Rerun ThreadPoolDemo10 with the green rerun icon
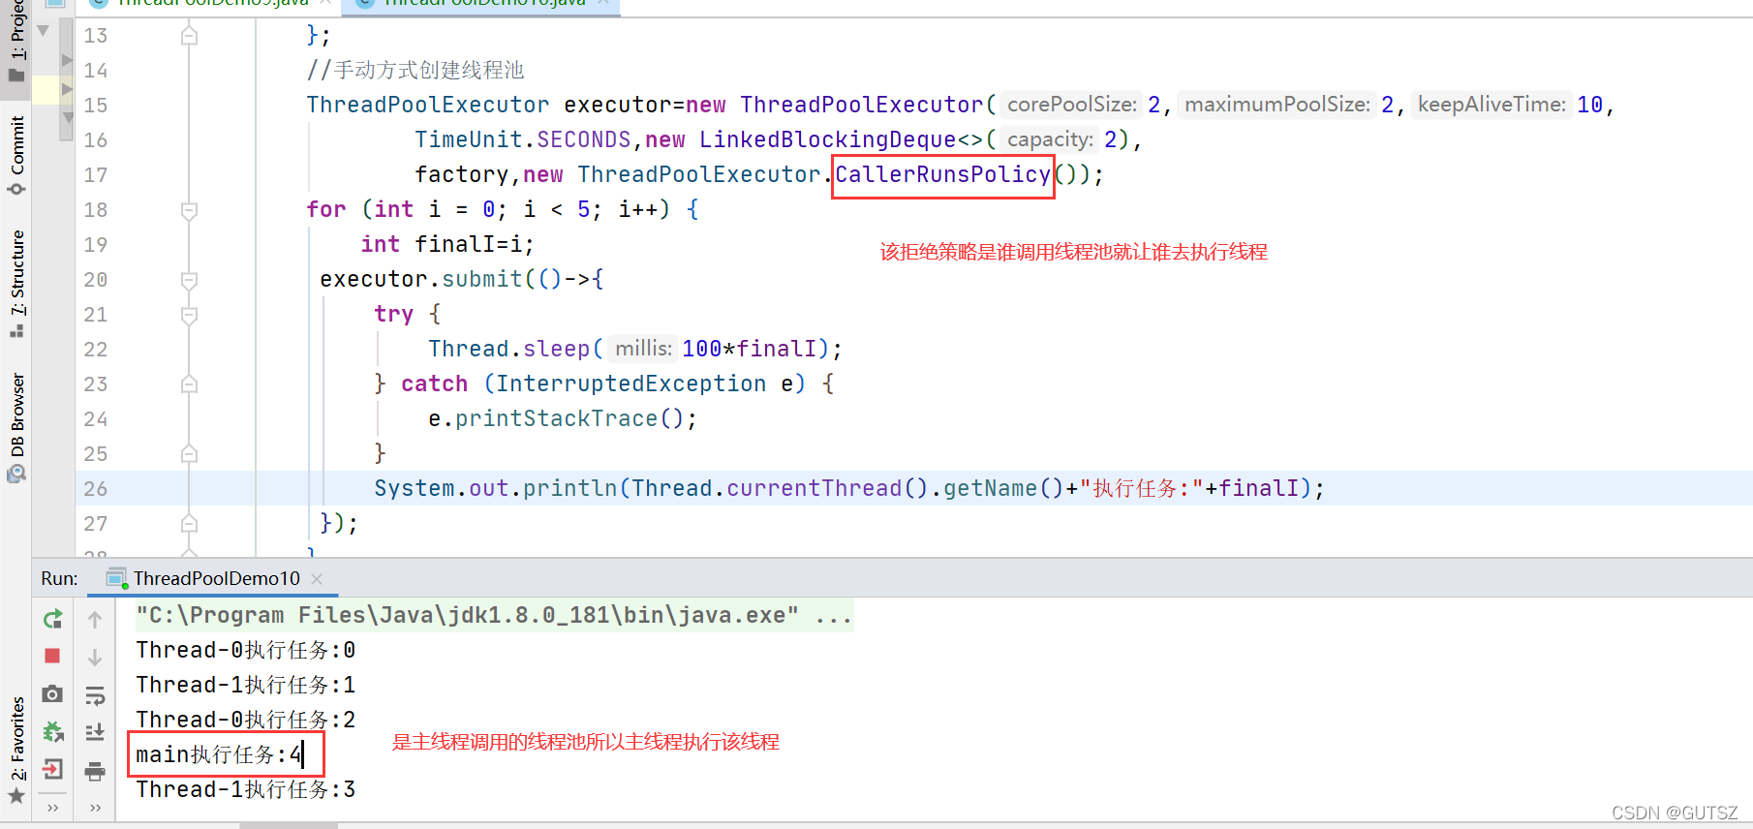The image size is (1753, 829). pyautogui.click(x=53, y=618)
